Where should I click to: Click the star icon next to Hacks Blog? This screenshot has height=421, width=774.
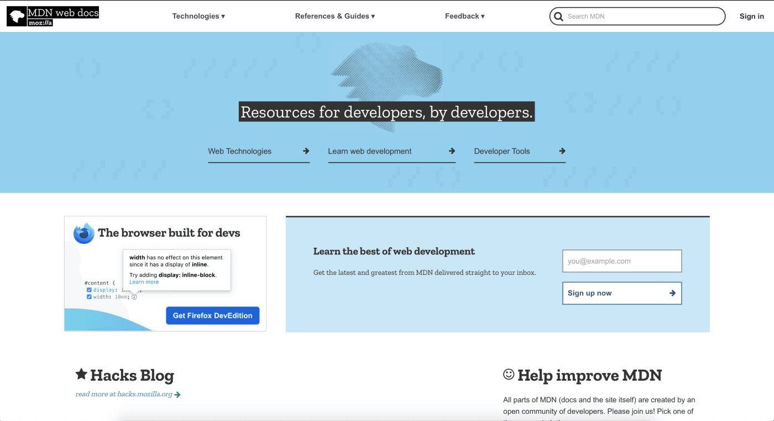[x=81, y=375]
